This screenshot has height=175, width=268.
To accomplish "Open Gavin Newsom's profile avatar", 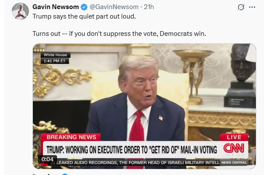I will click(x=20, y=11).
